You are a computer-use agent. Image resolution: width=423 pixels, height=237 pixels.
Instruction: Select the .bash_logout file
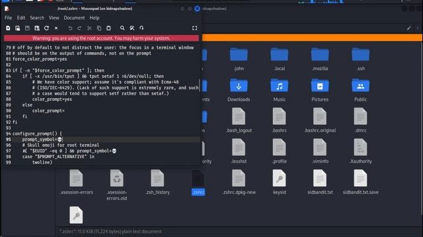click(239, 120)
